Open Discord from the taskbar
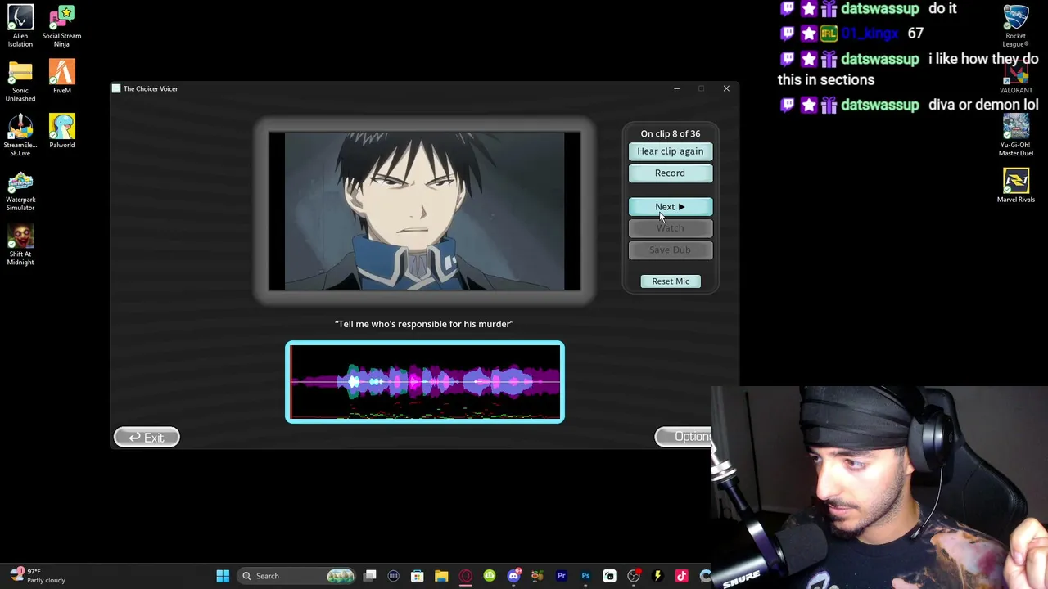This screenshot has width=1048, height=589. (x=513, y=576)
